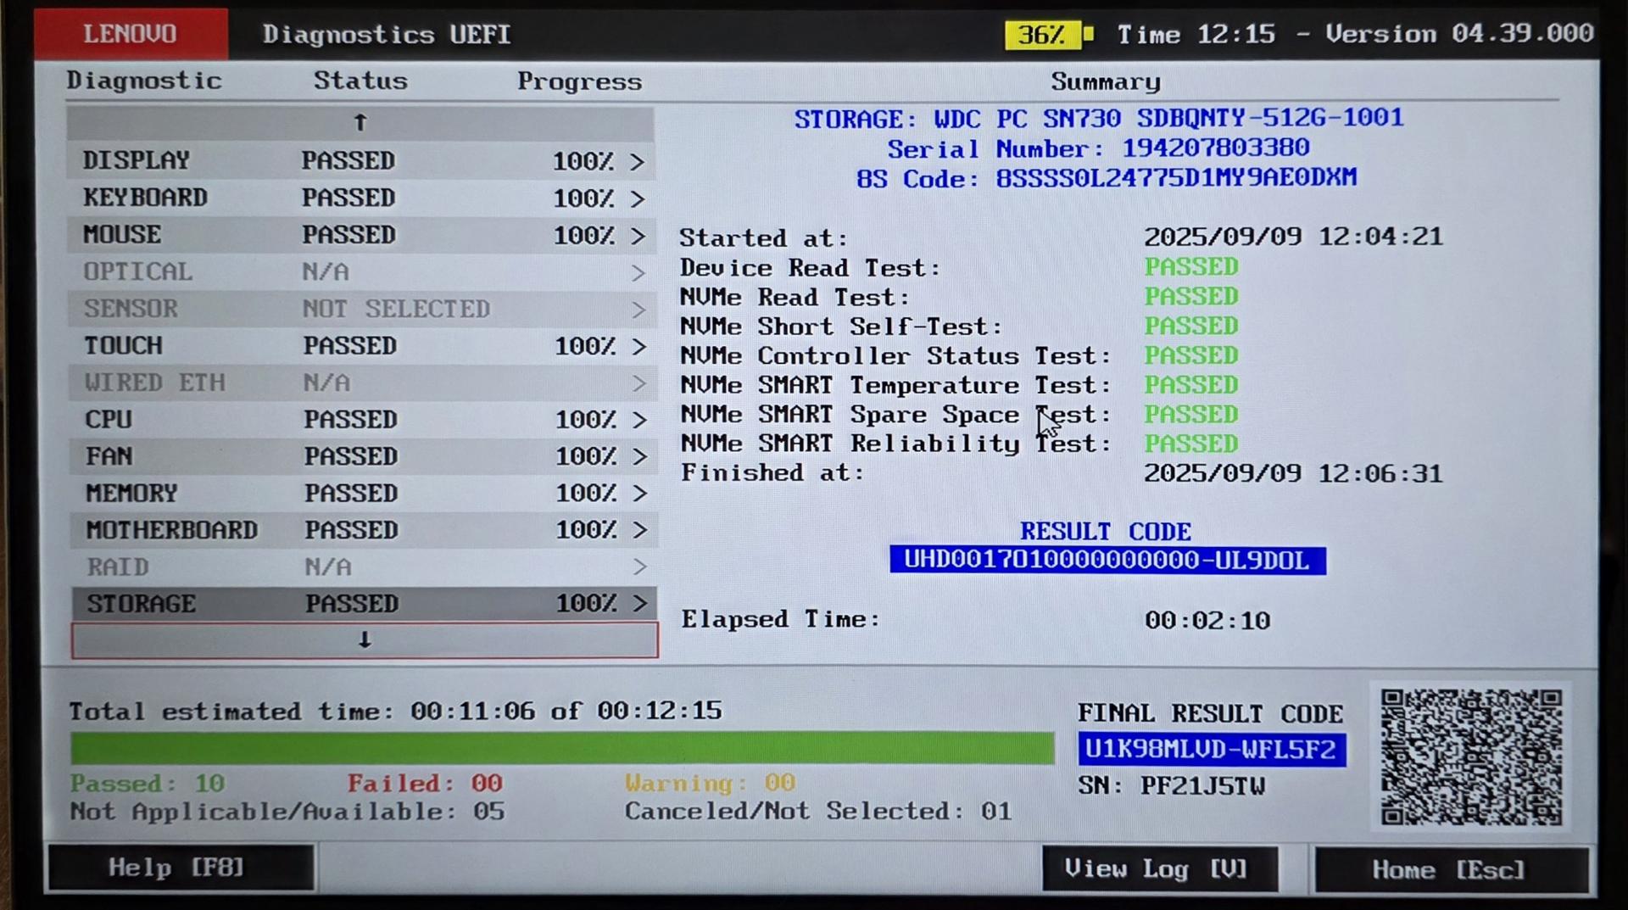The width and height of the screenshot is (1628, 910).
Task: Expand OPTICAL row chevron
Action: click(638, 272)
